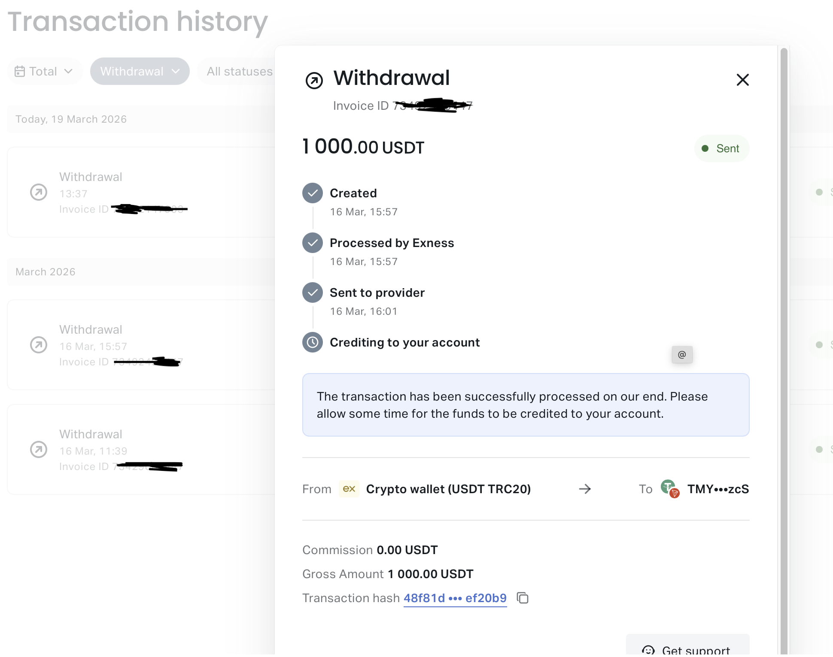Click the Tether TRC20 coin icon beside the address
833x657 pixels.
(x=669, y=489)
